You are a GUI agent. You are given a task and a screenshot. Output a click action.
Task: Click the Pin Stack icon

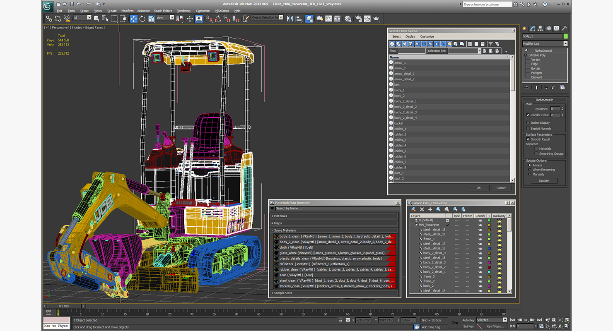coord(527,87)
